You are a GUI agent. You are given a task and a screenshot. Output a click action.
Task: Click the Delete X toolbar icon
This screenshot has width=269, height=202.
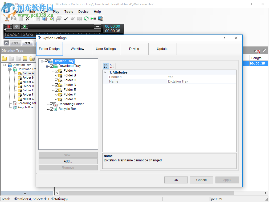tap(27, 19)
